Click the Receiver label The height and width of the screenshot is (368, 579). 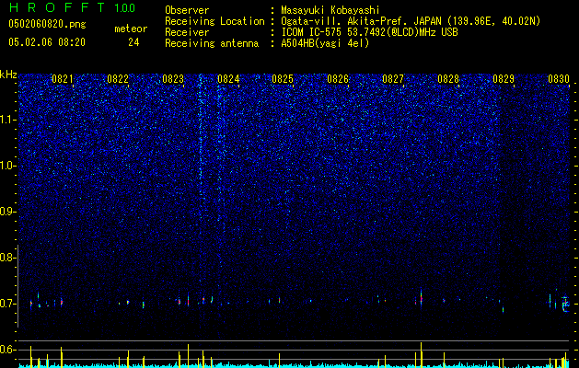pos(187,32)
